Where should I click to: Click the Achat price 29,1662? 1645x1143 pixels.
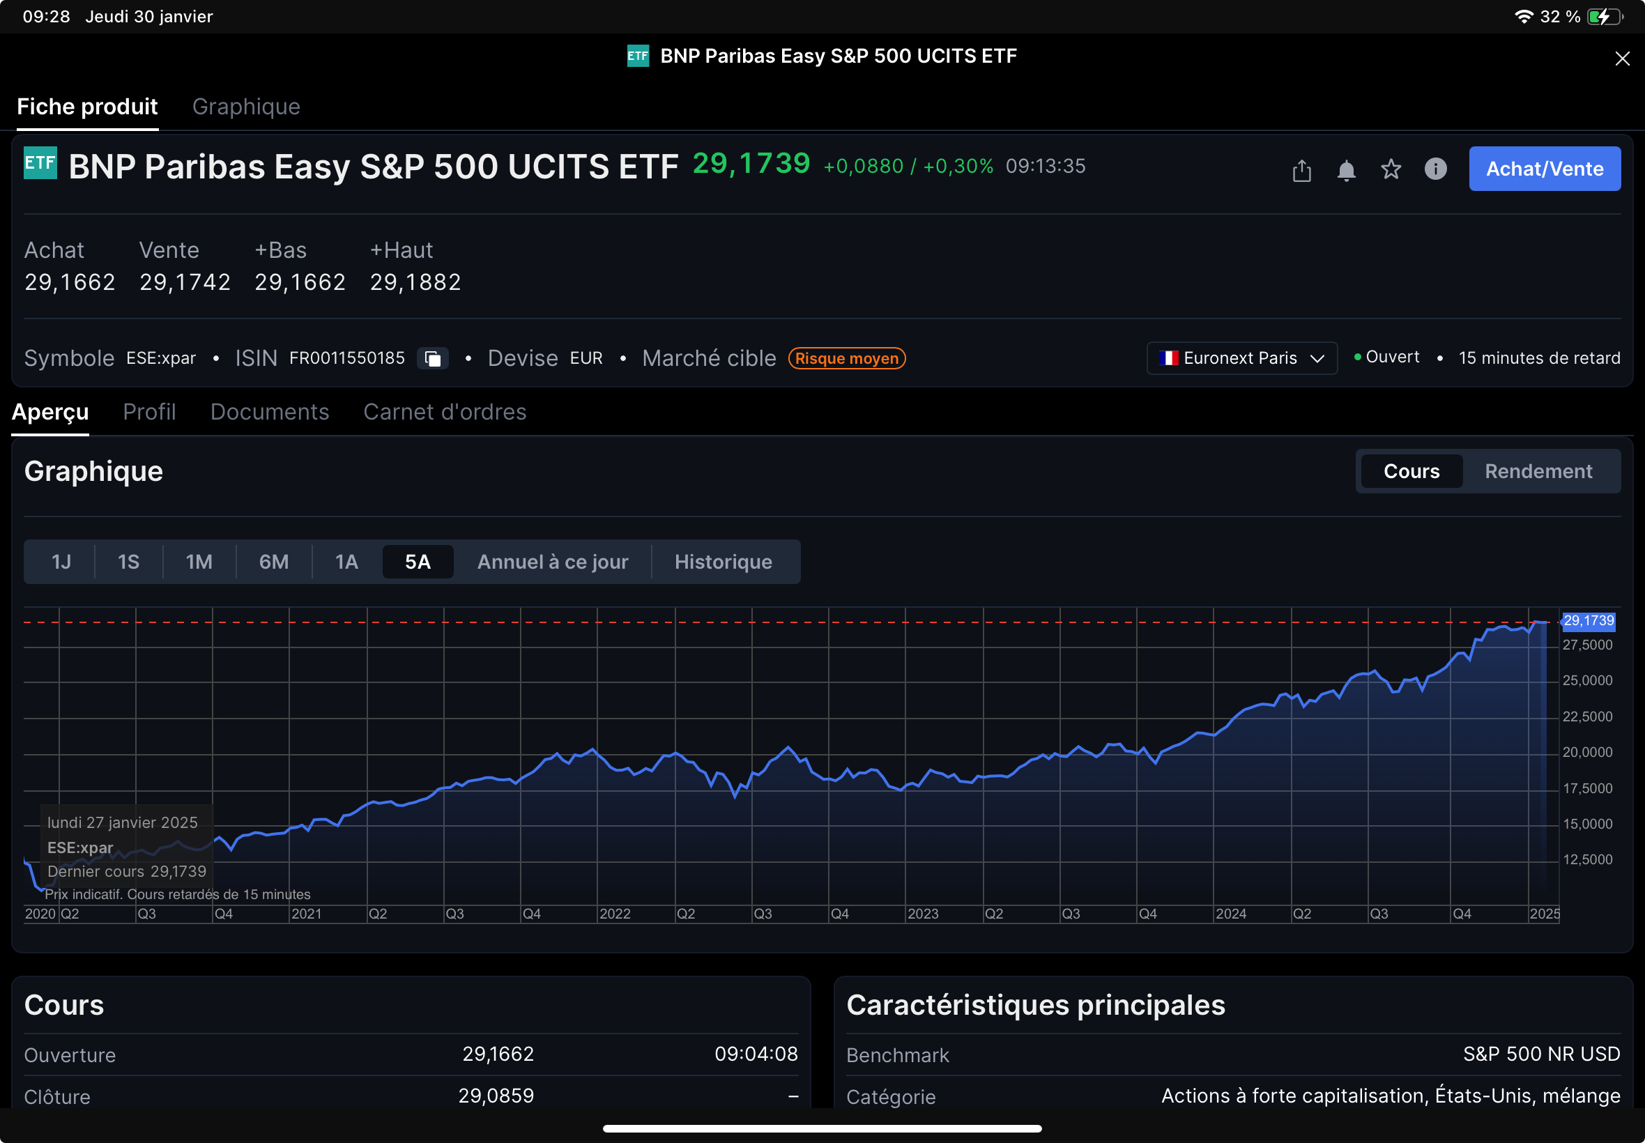70,282
